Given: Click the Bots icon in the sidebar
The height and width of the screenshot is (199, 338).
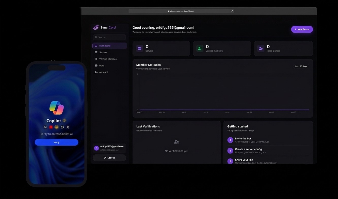Looking at the screenshot, I should tap(96, 65).
